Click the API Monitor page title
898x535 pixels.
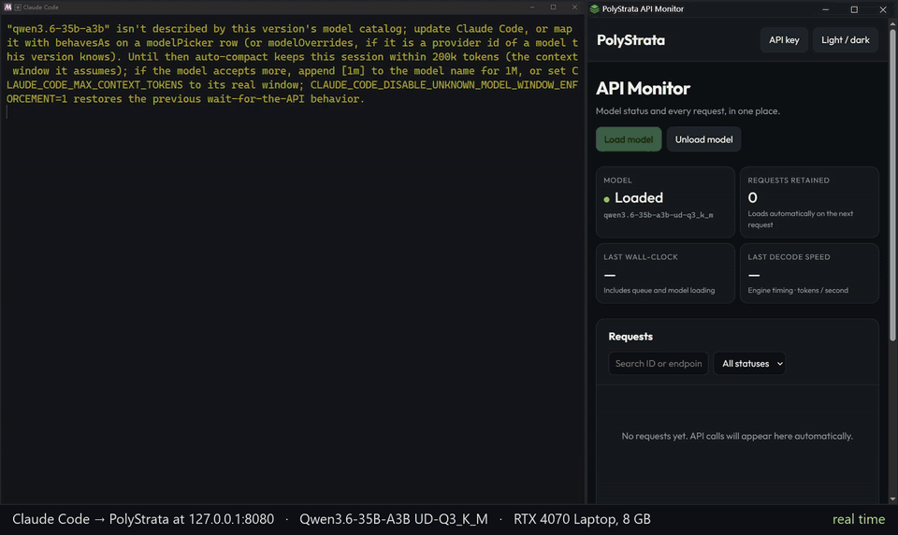click(x=643, y=88)
